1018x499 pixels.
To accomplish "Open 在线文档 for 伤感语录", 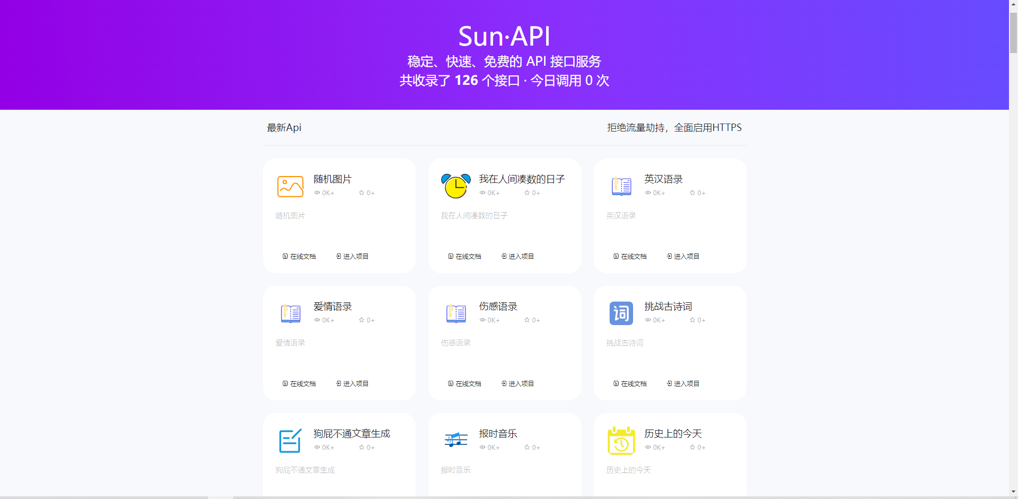I will 464,384.
